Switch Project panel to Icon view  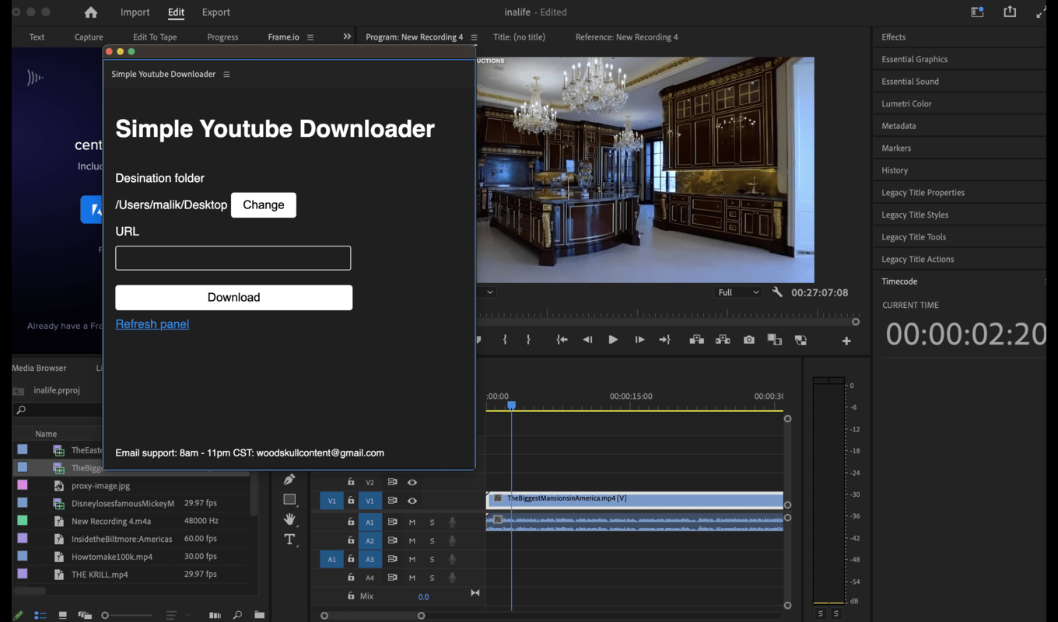(x=63, y=615)
